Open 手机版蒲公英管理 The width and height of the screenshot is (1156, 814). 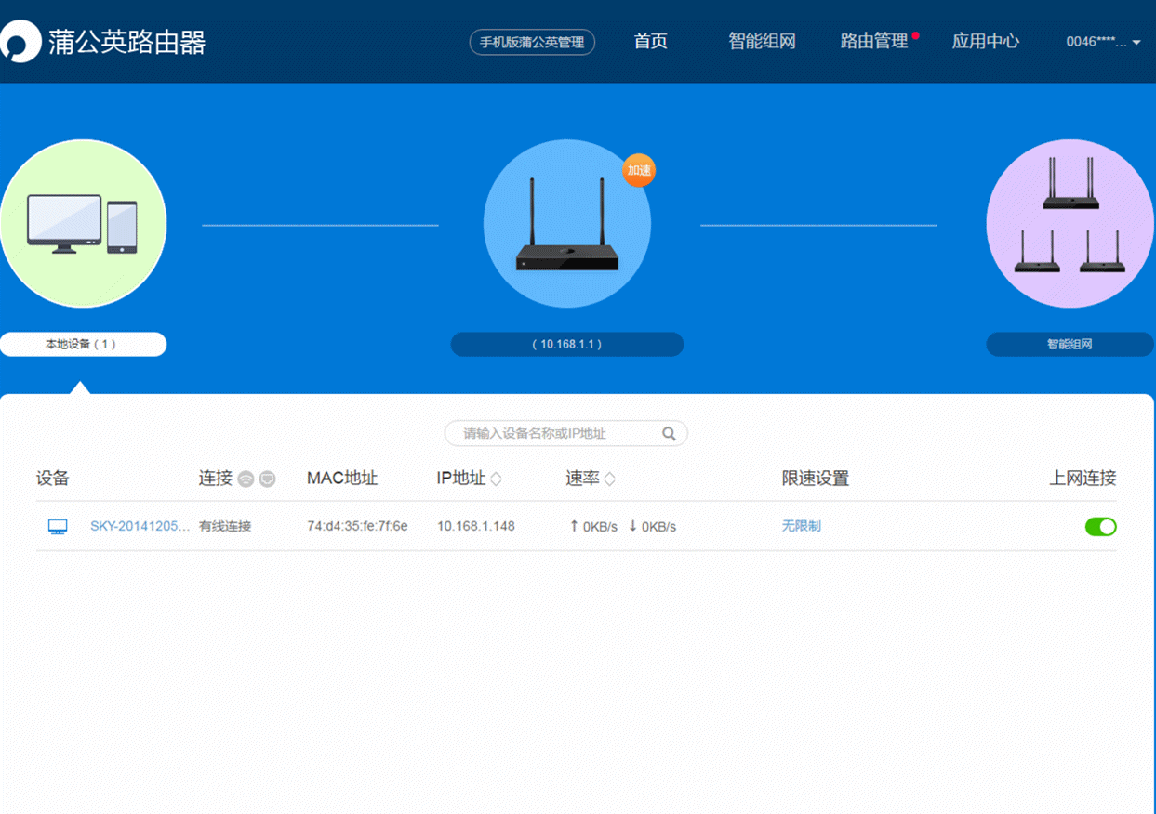coord(531,42)
